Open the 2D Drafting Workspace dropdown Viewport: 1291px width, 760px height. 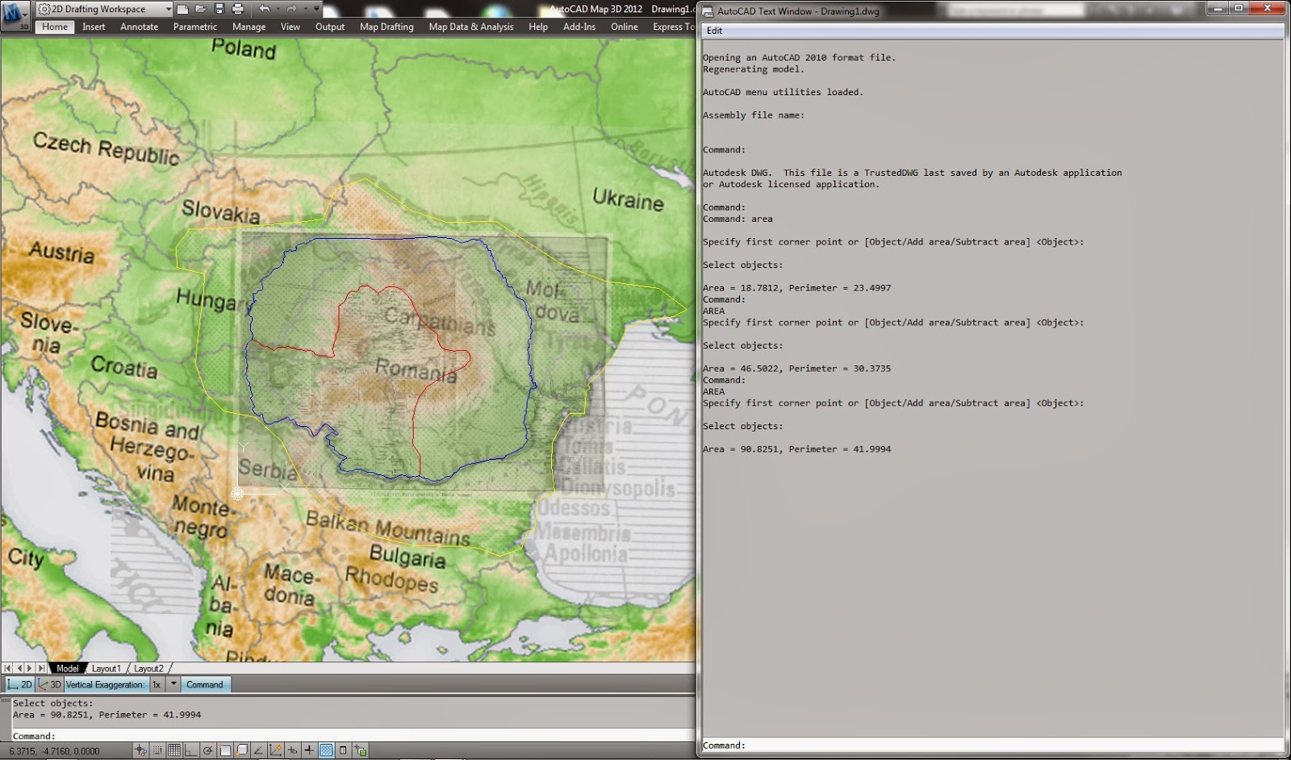(168, 9)
